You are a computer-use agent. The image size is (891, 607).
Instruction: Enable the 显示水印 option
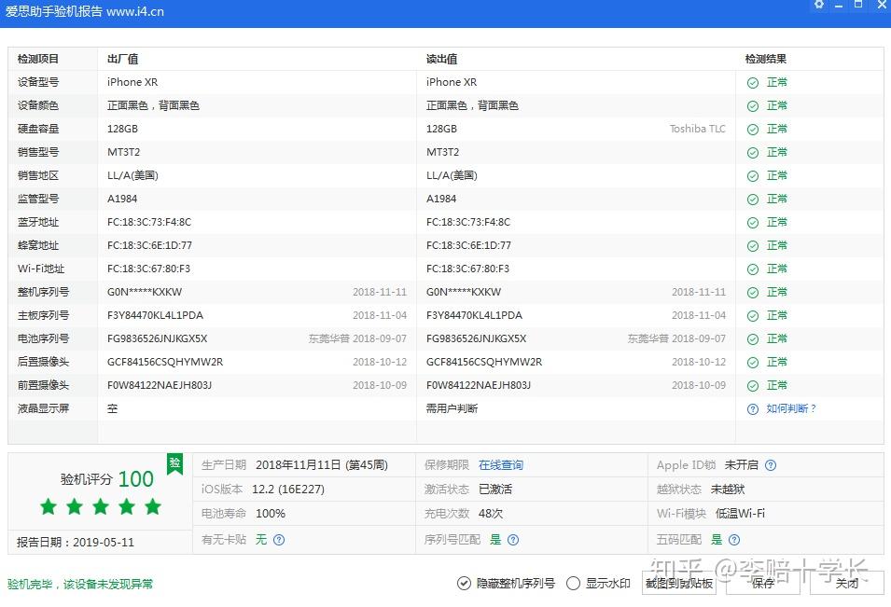point(573,583)
